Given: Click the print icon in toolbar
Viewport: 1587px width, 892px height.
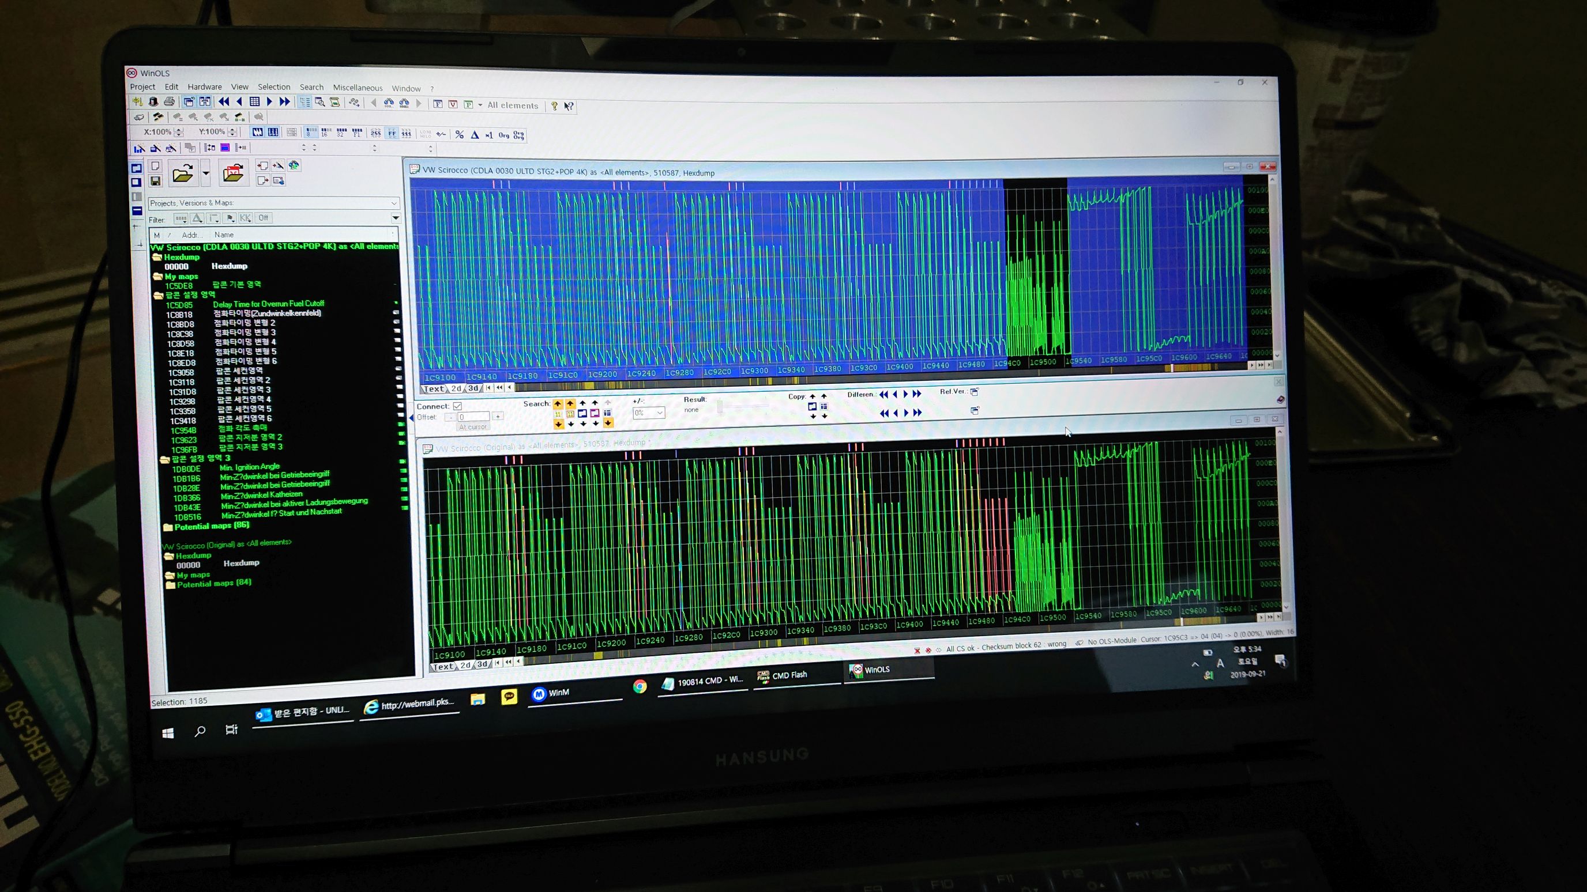Looking at the screenshot, I should (x=169, y=101).
